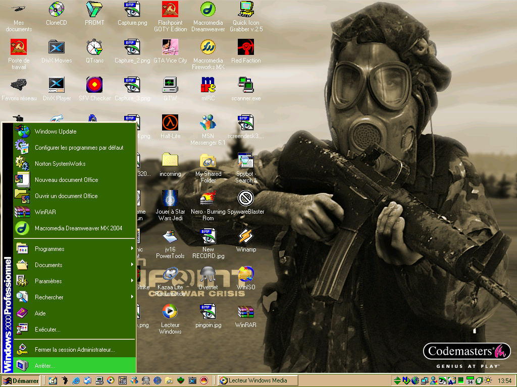Open Aide from Start menu
The image size is (517, 387).
[x=75, y=313]
